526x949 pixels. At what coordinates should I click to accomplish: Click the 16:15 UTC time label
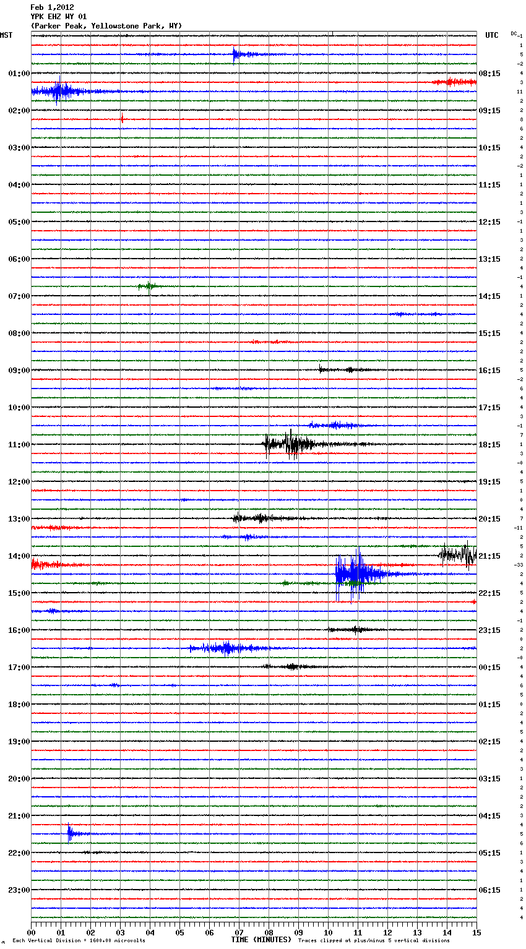[489, 371]
